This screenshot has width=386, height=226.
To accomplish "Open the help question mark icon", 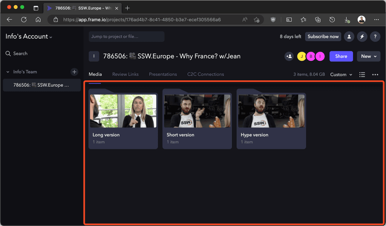I will point(375,36).
